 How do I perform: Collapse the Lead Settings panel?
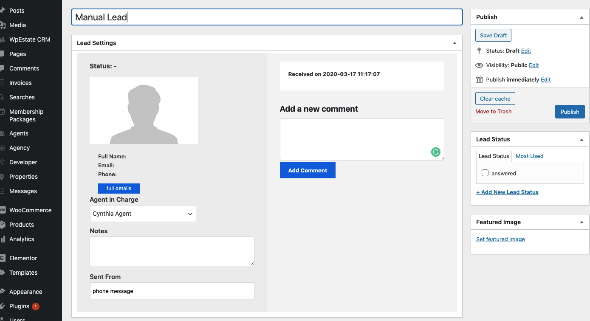(x=454, y=43)
